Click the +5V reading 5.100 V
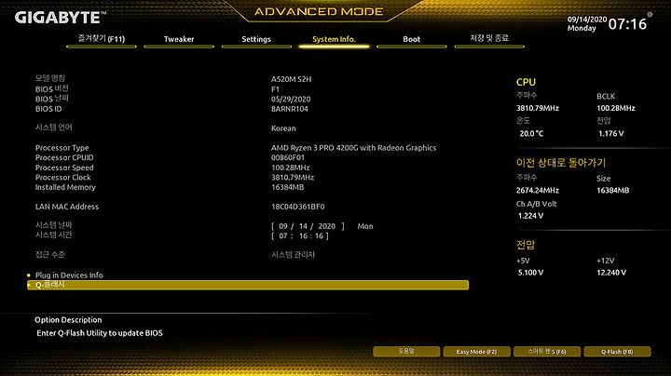Image resolution: width=671 pixels, height=376 pixels. [530, 273]
